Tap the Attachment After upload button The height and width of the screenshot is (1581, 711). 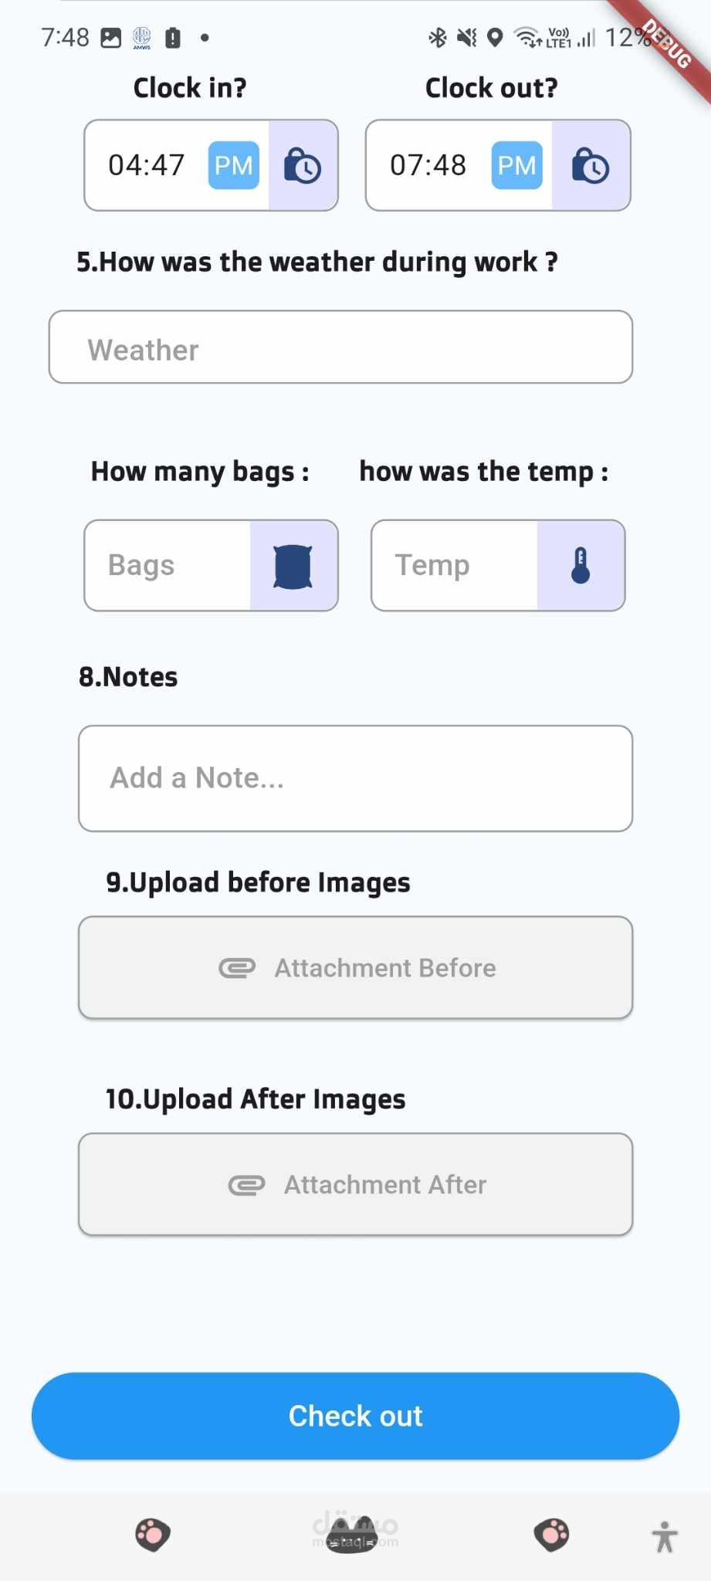pos(355,1184)
